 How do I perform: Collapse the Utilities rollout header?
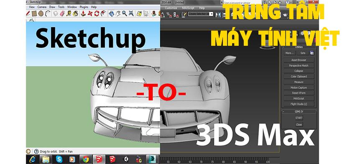coord(299,47)
